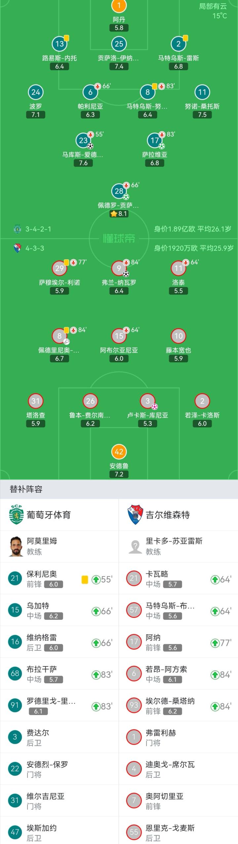Tap the 4-3-3 formation label
Image resolution: width=238 pixels, height=844 pixels.
point(35,248)
